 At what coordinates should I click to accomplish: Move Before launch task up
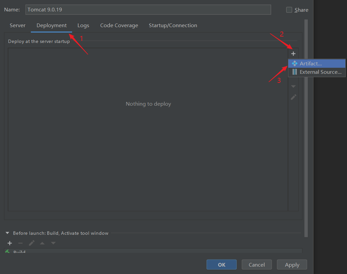click(x=42, y=243)
